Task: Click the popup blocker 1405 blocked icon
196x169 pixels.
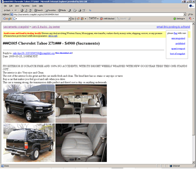Action: (x=107, y=19)
